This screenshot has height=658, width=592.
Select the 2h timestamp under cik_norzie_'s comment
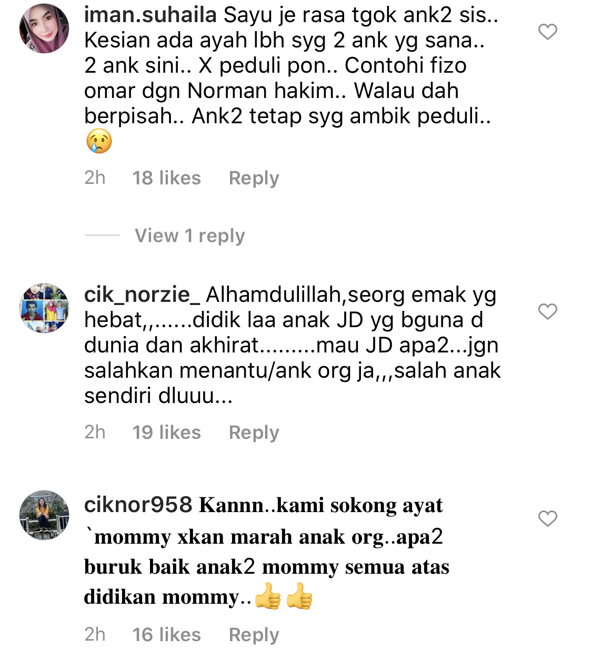tap(95, 432)
